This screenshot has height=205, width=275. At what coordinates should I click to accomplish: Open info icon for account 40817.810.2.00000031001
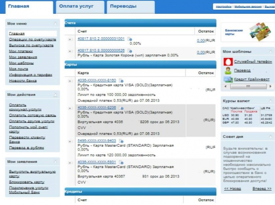tap(130, 39)
